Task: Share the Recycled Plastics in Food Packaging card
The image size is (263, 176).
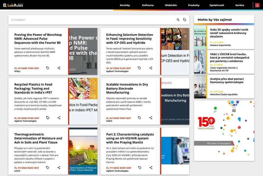Action: point(59,118)
